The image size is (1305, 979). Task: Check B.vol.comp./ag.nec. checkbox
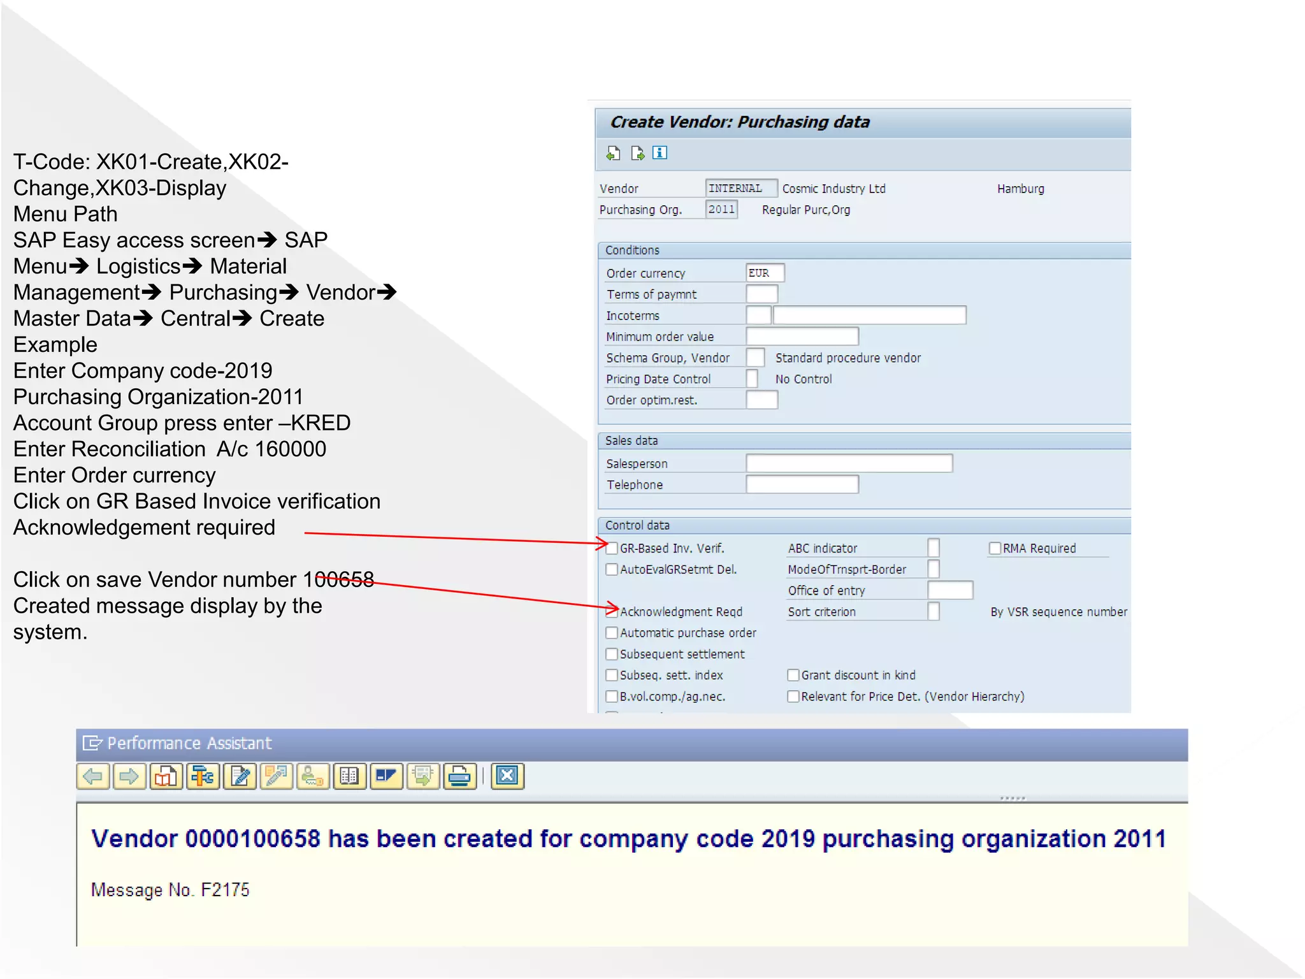click(x=612, y=696)
